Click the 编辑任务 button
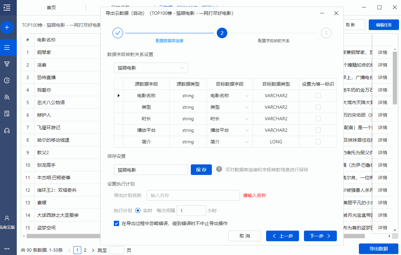Image resolution: width=401 pixels, height=255 pixels. coord(384,25)
